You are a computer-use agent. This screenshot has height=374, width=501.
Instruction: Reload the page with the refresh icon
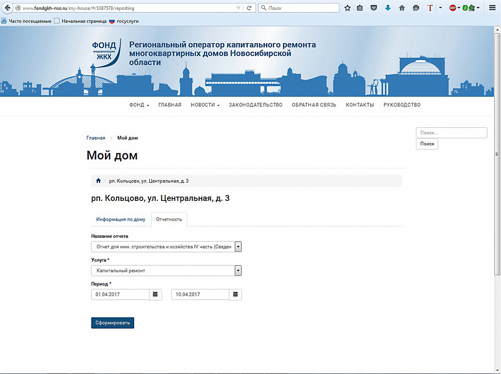pos(249,8)
